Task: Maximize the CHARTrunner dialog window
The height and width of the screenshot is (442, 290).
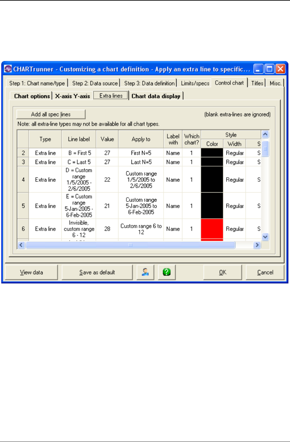Action: click(x=269, y=69)
